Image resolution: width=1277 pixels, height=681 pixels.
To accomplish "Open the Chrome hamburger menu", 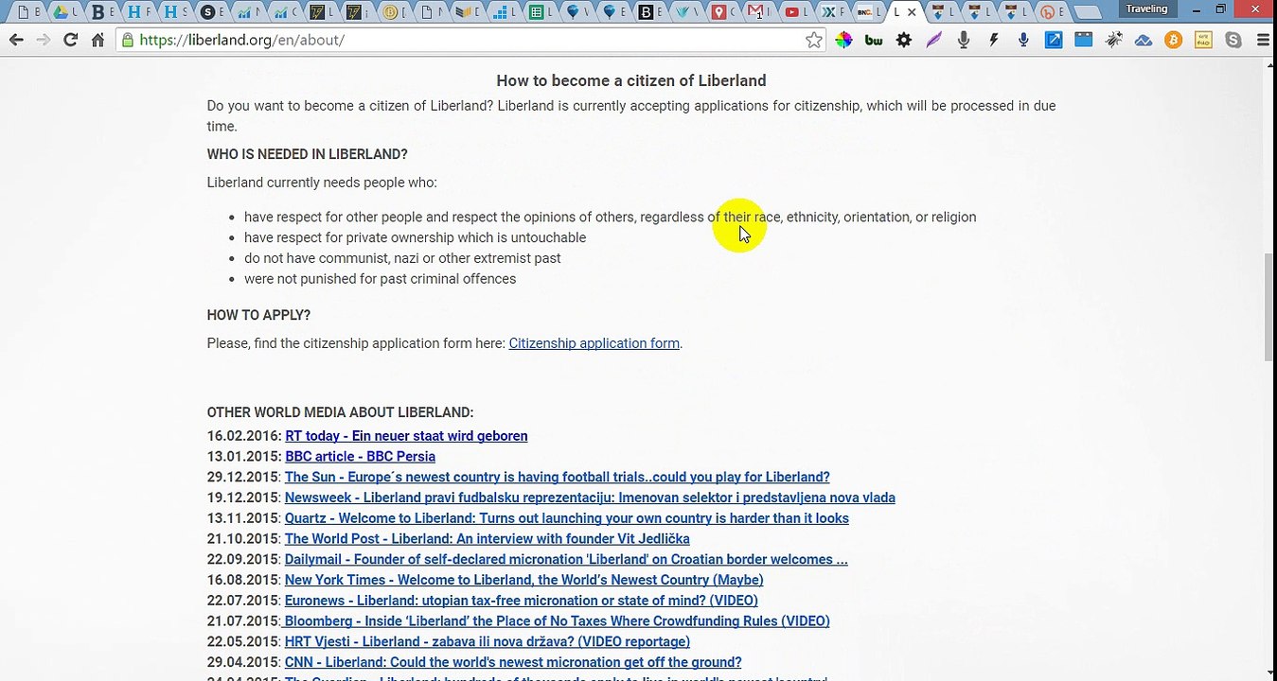I will tap(1263, 40).
